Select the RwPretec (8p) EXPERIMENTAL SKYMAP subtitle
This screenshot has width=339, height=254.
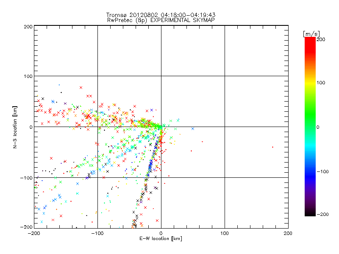click(161, 20)
